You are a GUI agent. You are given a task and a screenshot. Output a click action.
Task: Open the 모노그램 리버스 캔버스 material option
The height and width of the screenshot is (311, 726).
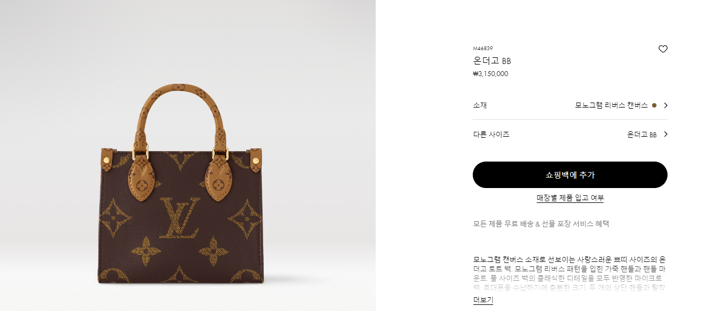611,105
